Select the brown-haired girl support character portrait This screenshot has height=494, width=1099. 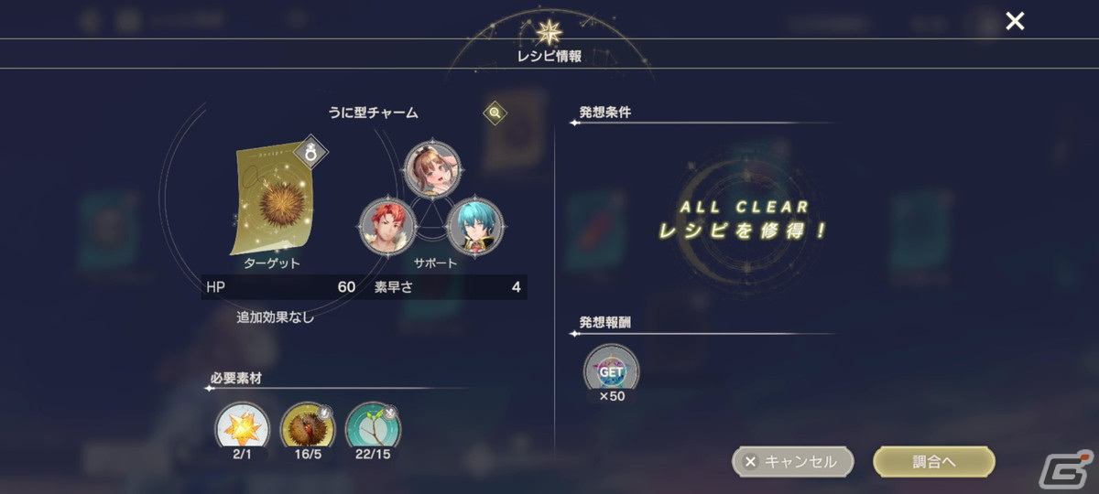(x=432, y=167)
